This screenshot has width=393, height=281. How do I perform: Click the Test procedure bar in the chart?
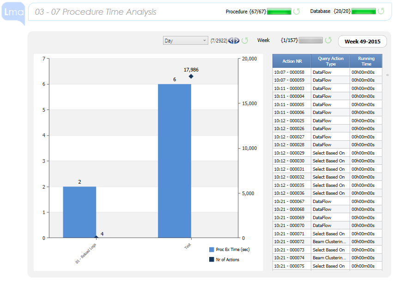[x=174, y=159]
